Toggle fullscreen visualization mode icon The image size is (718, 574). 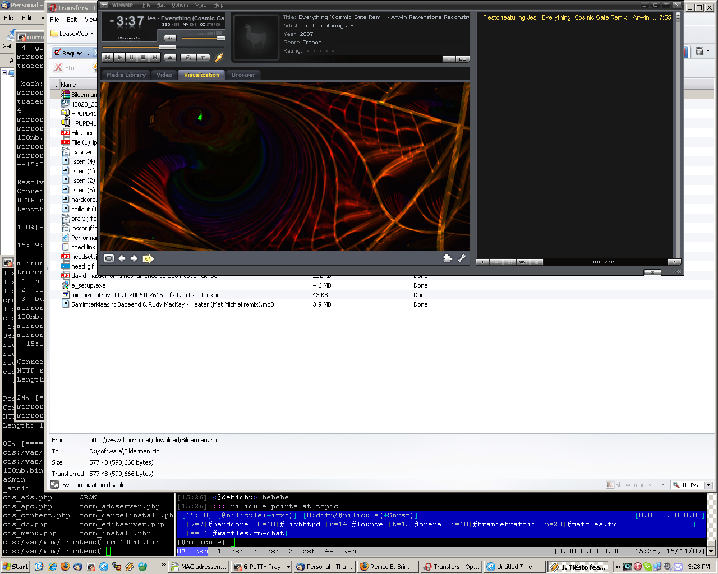(109, 258)
